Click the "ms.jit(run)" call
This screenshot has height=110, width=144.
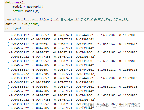[x=42, y=19]
